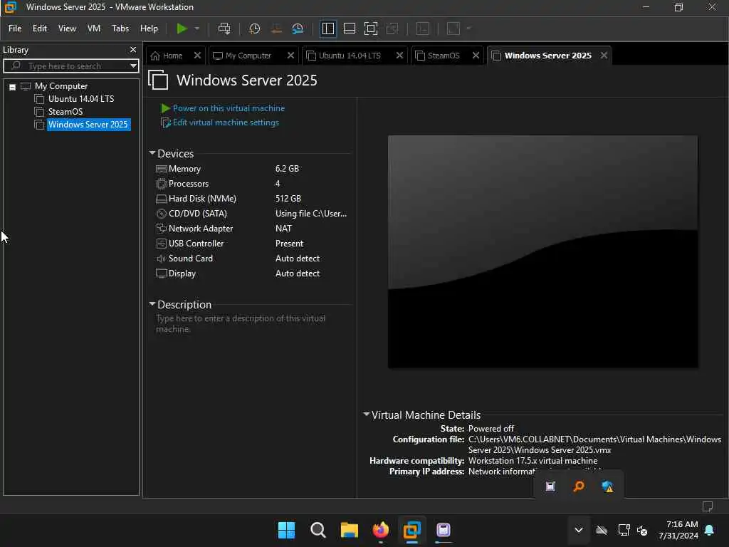Collapse the Virtual Machine Details section
This screenshot has height=547, width=729.
click(366, 414)
